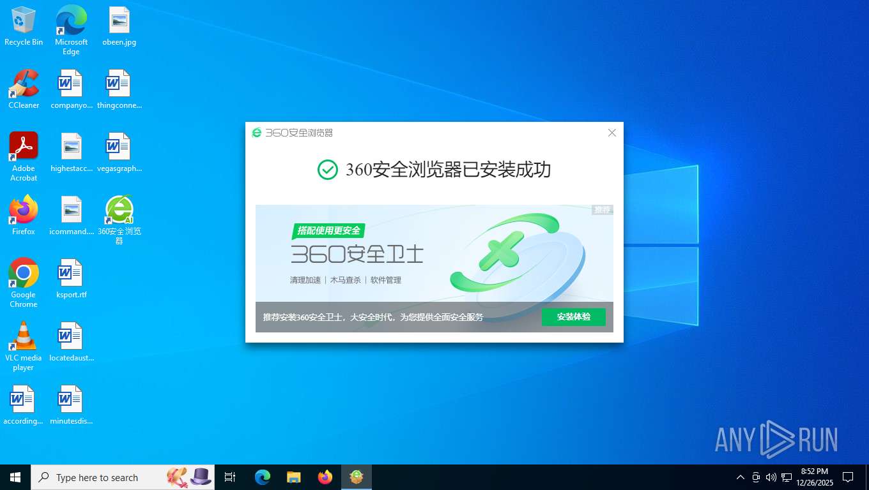Image resolution: width=869 pixels, height=490 pixels.
Task: Select the obeen.jpg image file
Action: [119, 26]
